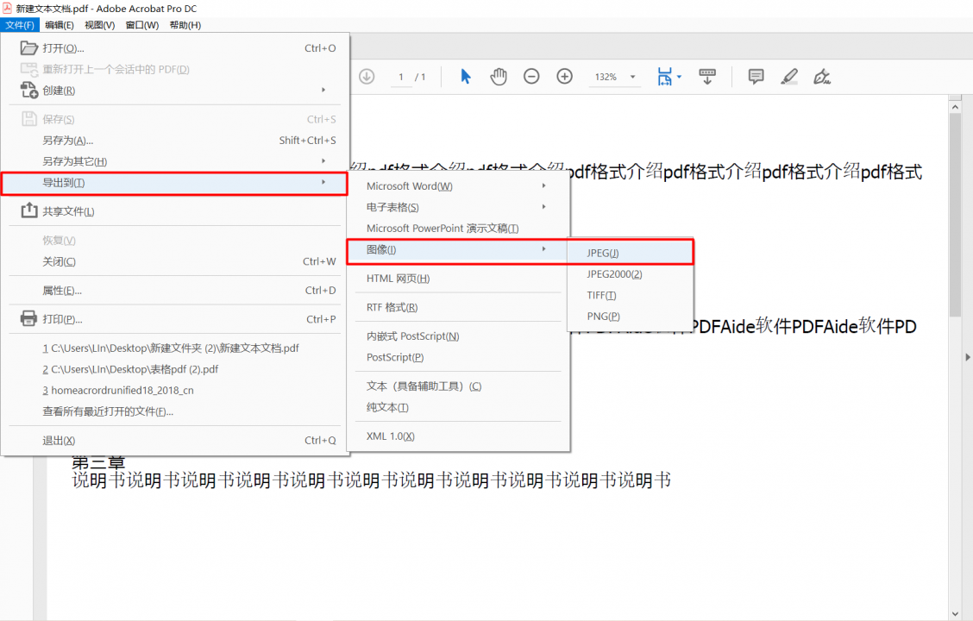Choose JPEG2000(2) image format
973x621 pixels.
click(631, 274)
